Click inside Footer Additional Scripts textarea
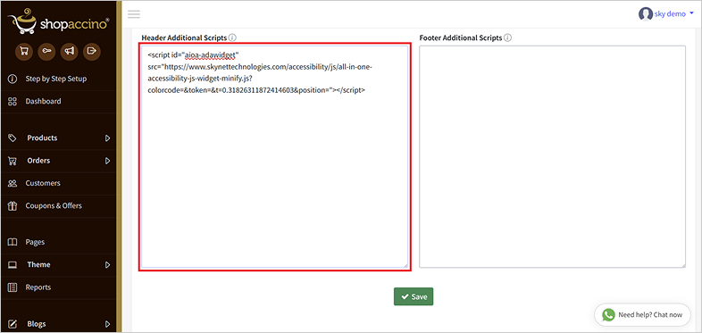This screenshot has width=702, height=333. pos(552,156)
